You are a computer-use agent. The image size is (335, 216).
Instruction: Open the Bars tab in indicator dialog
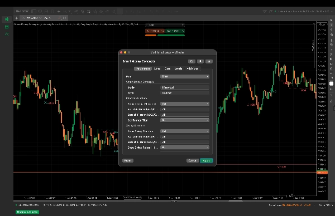tap(167, 68)
